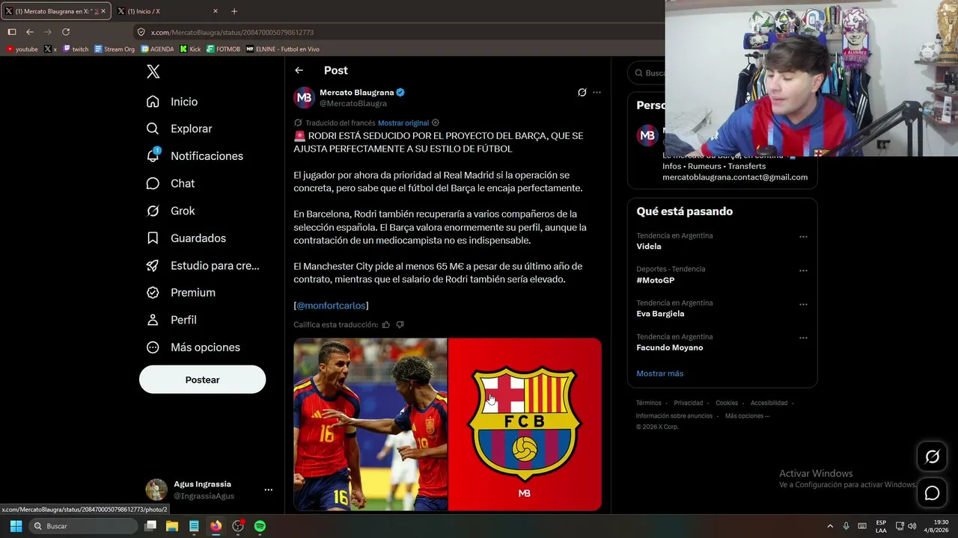Open Información sobre anuncios footer link

(x=674, y=415)
